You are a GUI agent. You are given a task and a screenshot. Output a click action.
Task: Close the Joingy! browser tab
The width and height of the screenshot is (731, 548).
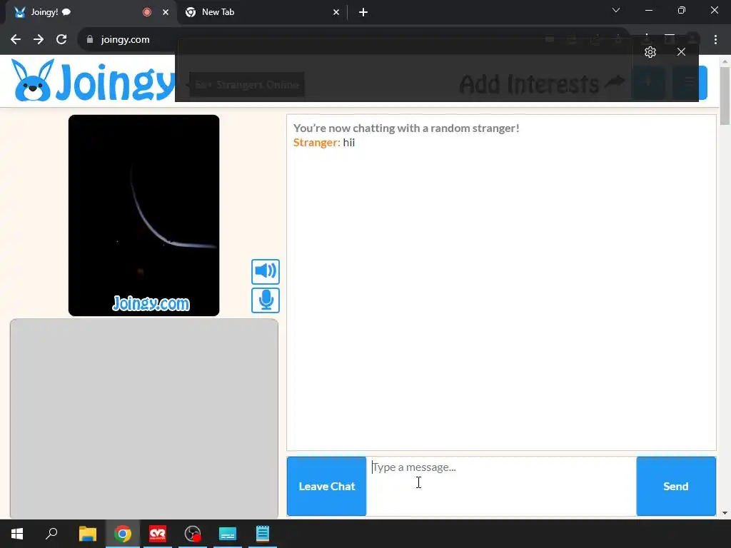pos(166,12)
